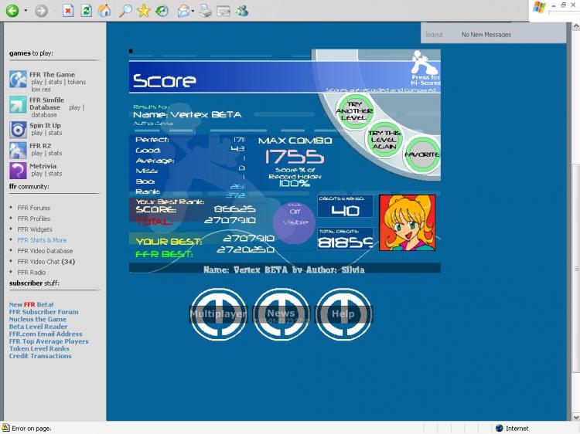Go to the Home page icon

[104, 11]
